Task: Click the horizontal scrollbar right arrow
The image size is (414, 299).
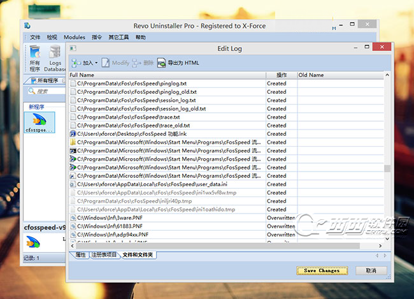Action: coord(380,246)
